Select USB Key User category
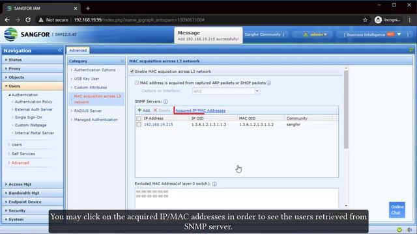 point(87,79)
